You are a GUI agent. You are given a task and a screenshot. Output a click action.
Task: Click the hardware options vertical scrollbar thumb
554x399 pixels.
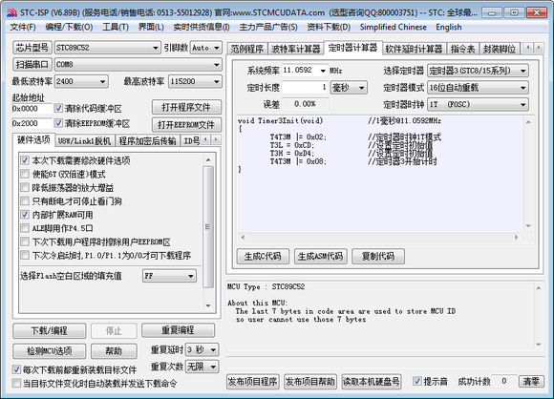point(208,227)
